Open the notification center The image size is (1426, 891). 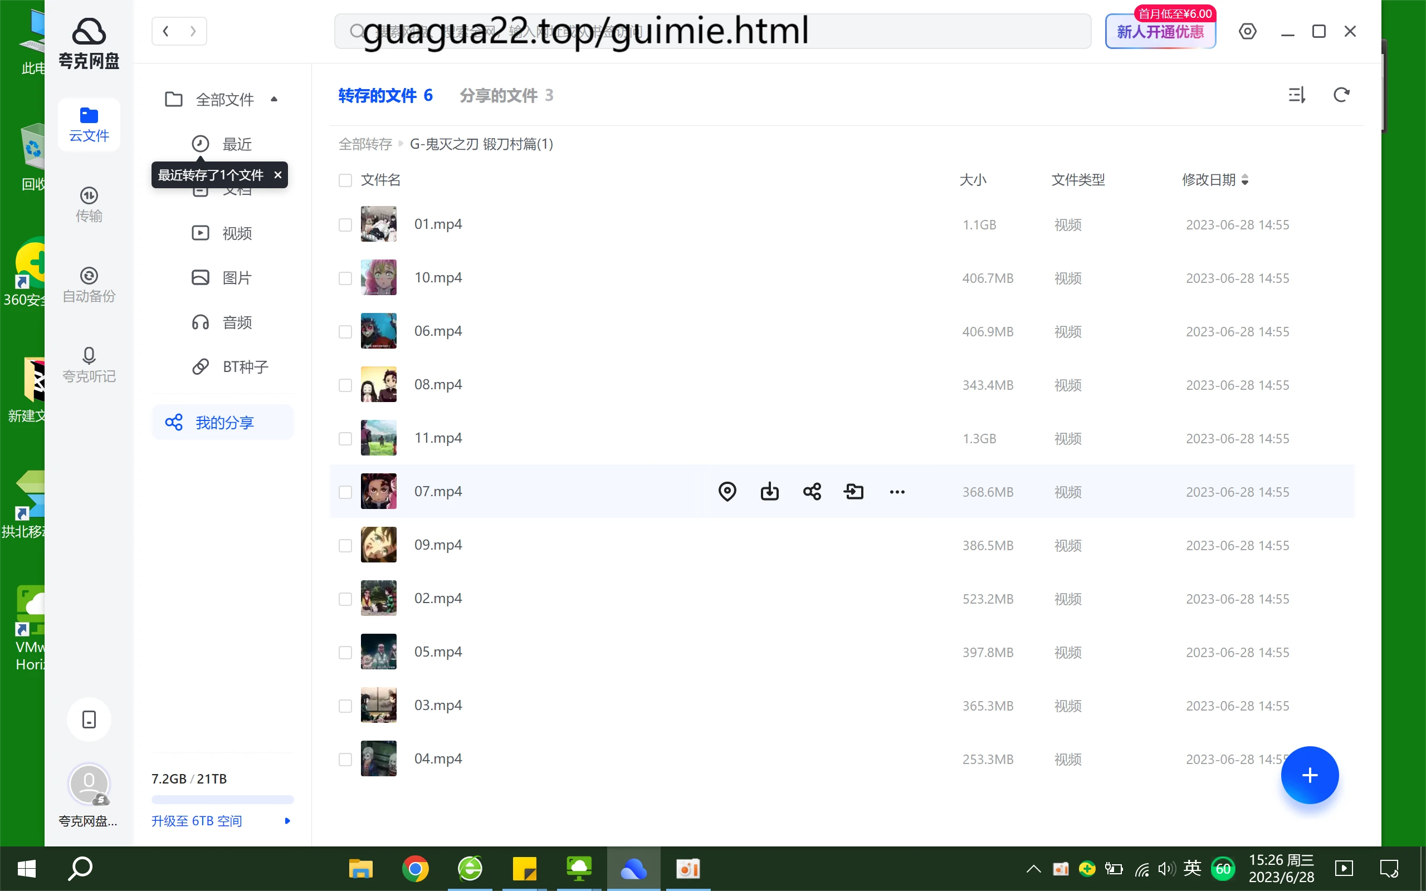pos(1389,869)
